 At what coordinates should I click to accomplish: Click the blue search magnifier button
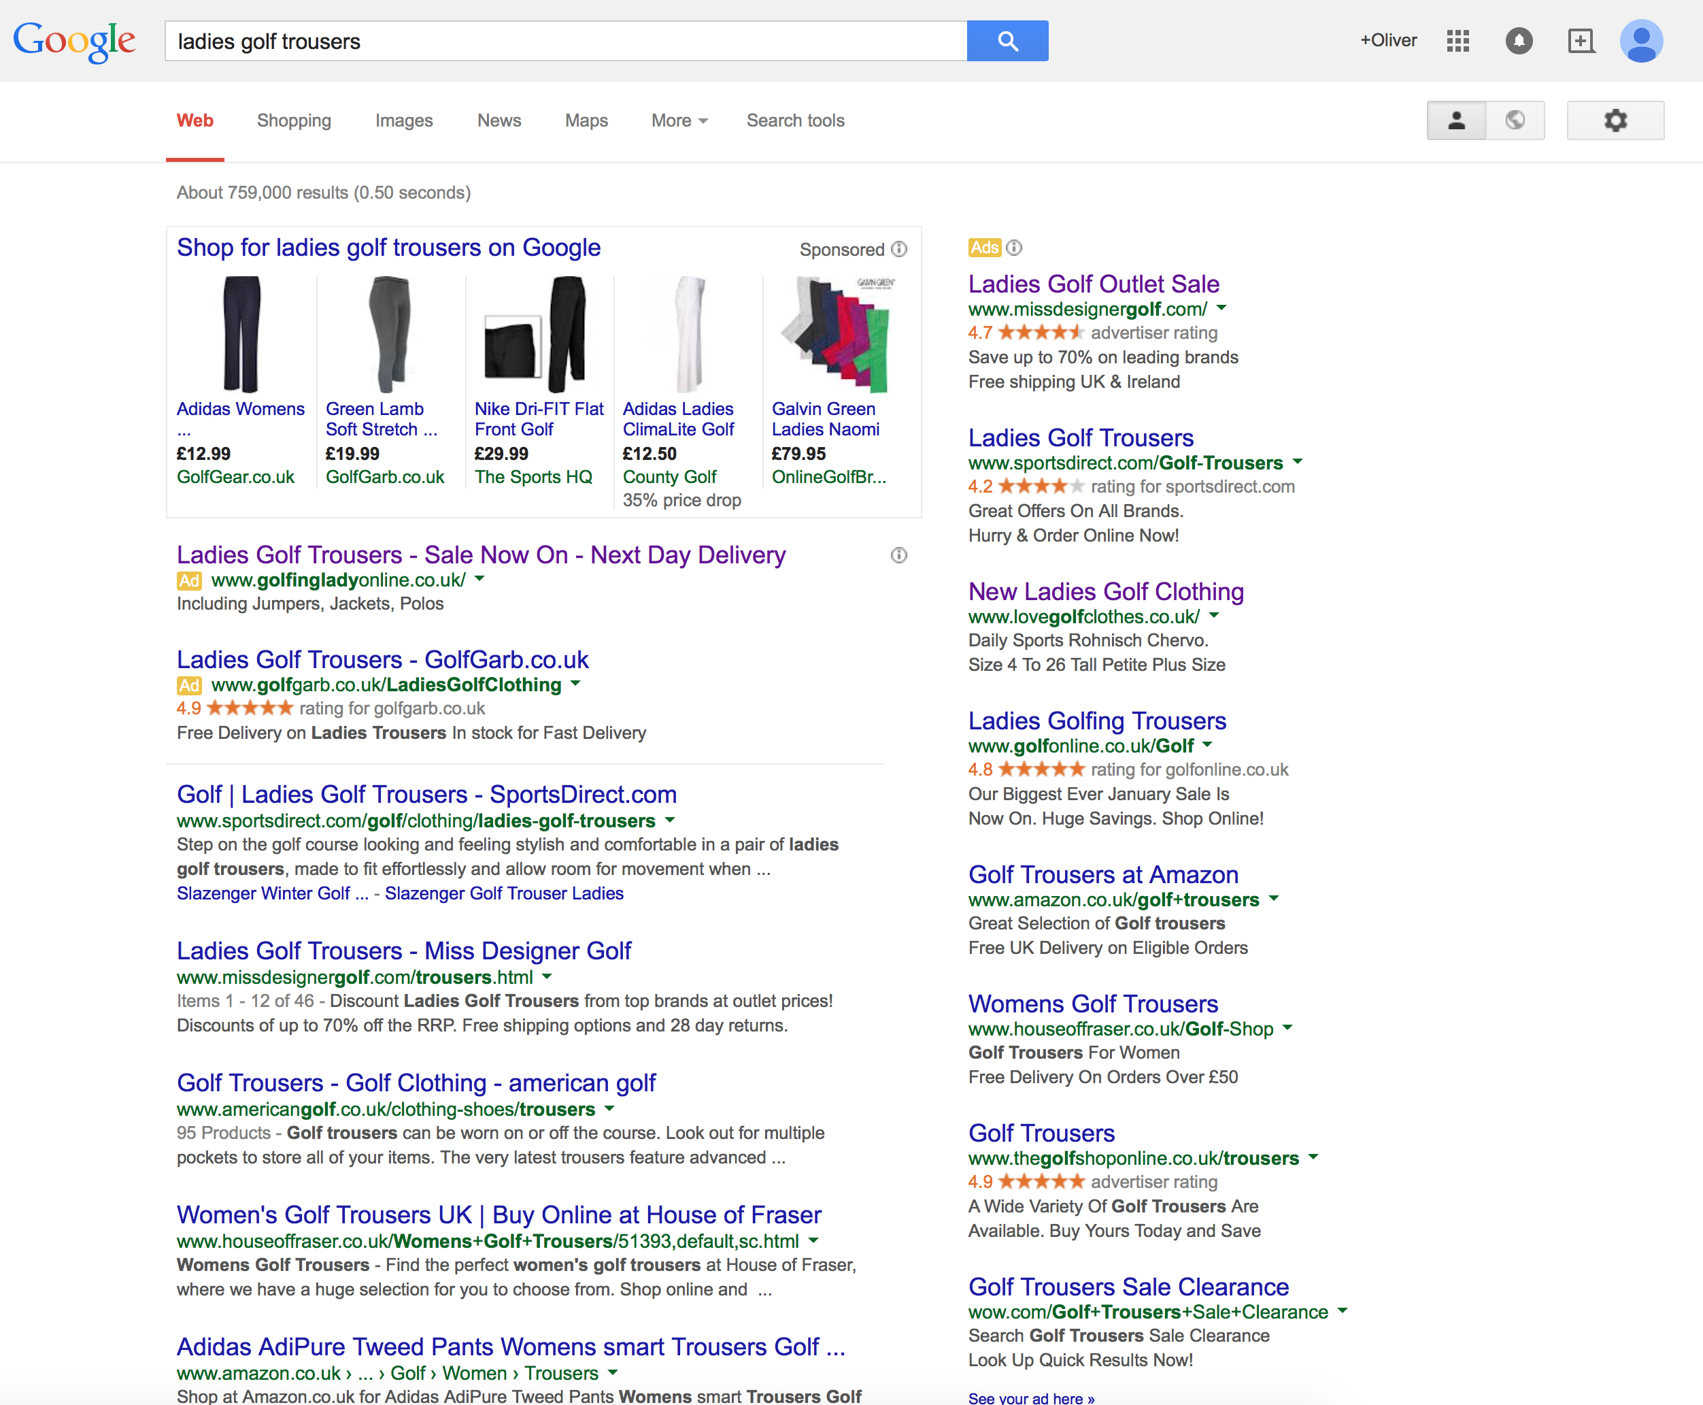tap(1007, 40)
